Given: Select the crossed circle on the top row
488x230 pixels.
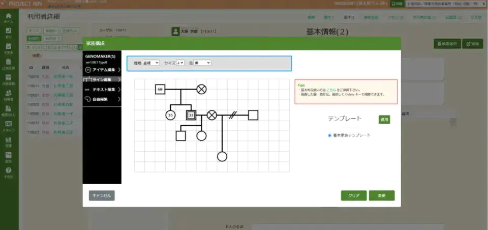Looking at the screenshot, I should (201, 90).
